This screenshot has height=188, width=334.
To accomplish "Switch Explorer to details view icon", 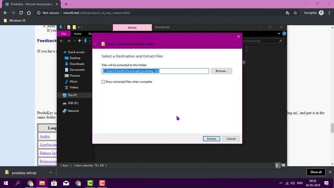I will tap(277, 166).
